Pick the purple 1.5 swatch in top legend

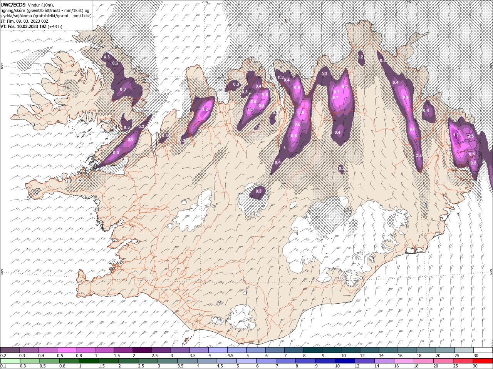123,350
